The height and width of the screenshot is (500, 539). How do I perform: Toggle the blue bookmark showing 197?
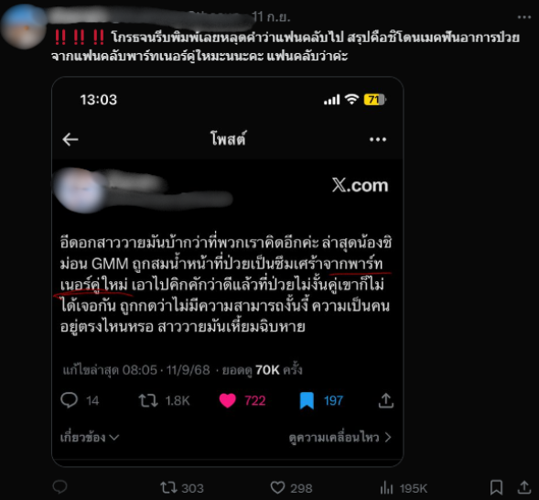pyautogui.click(x=321, y=400)
